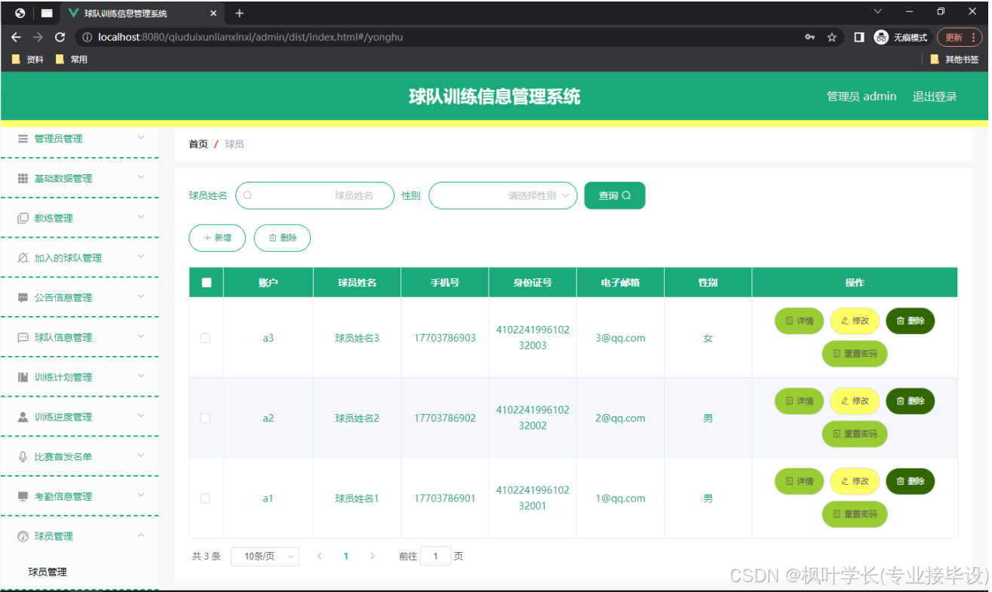Click the 更新 browser update button
This screenshot has width=992, height=592.
click(x=960, y=37)
